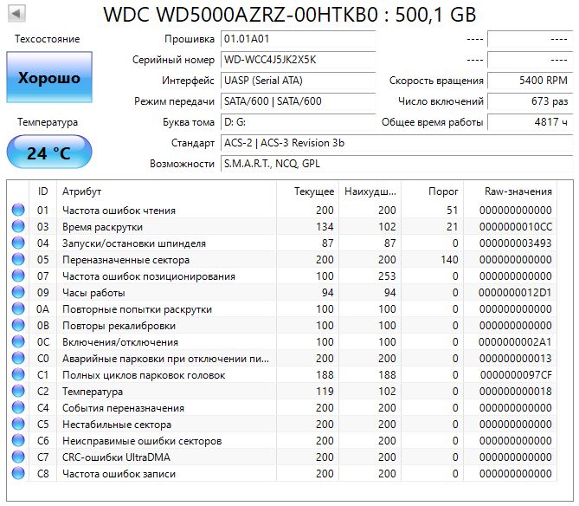This screenshot has width=579, height=506.
Task: Click the Температура label above 24 °C
Action: point(48,122)
